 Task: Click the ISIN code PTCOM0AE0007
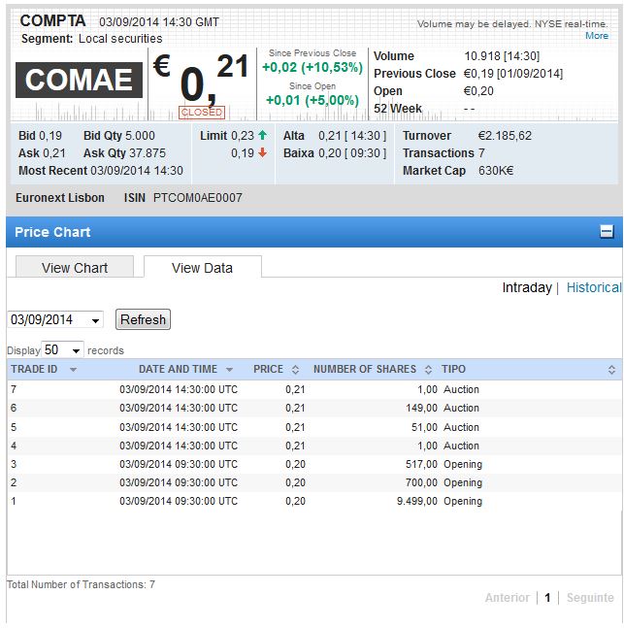[x=197, y=198]
